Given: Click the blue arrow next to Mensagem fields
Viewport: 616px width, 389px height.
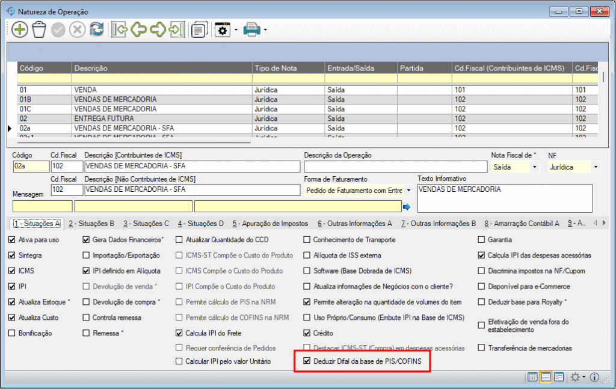Looking at the screenshot, I should (x=407, y=207).
